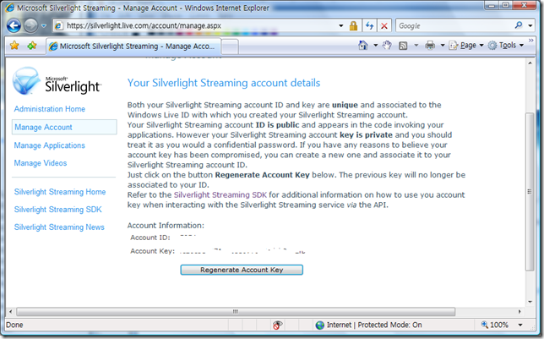
Task: Open the Print options dropdown arrow
Action: point(443,46)
